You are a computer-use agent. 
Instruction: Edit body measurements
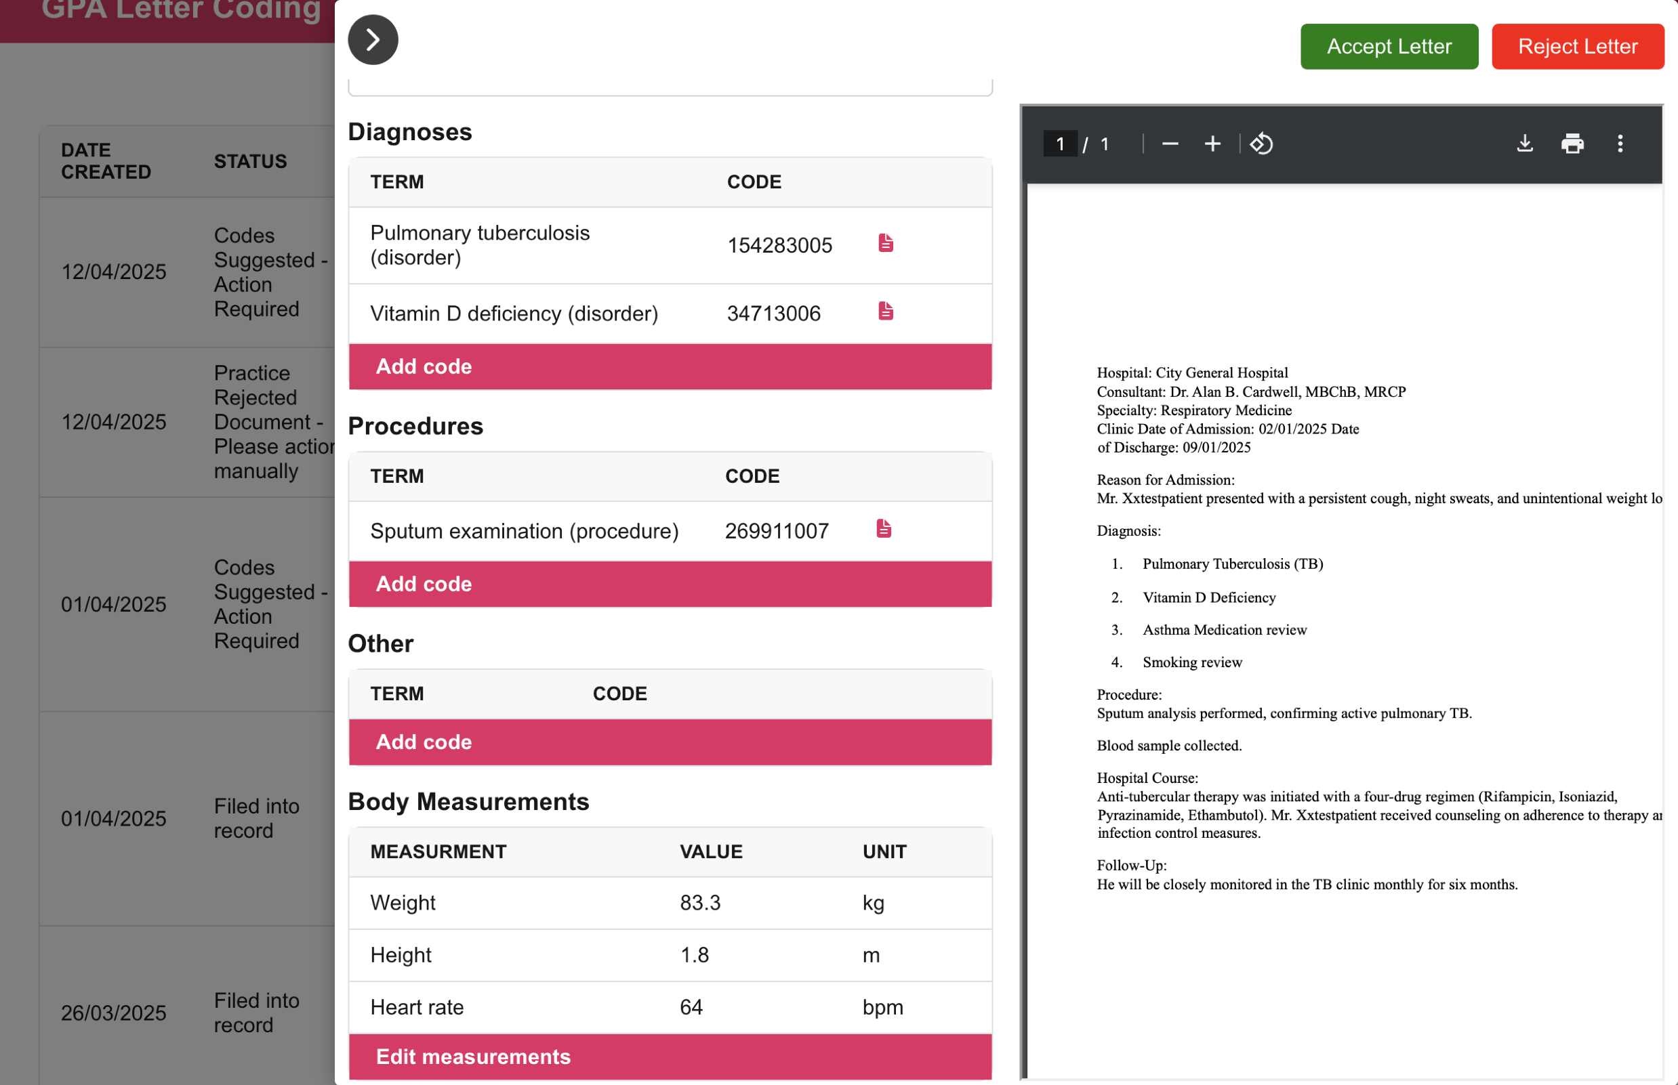[x=670, y=1056]
